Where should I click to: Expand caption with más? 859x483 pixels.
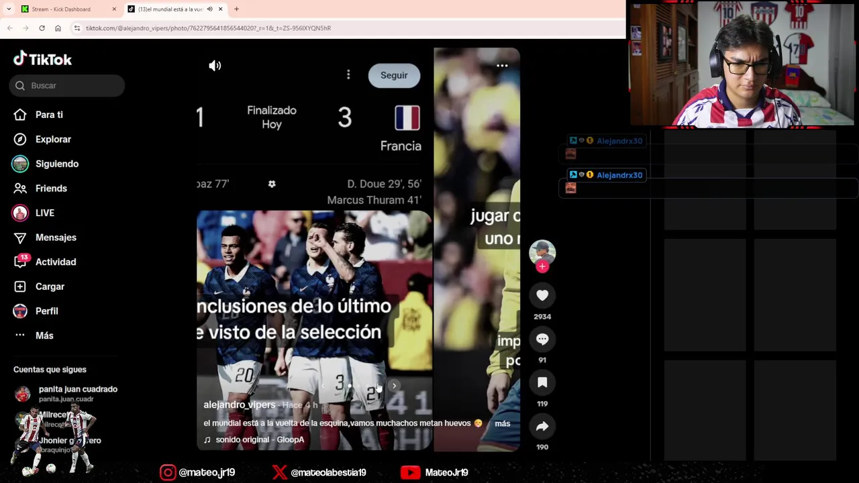pyautogui.click(x=502, y=423)
